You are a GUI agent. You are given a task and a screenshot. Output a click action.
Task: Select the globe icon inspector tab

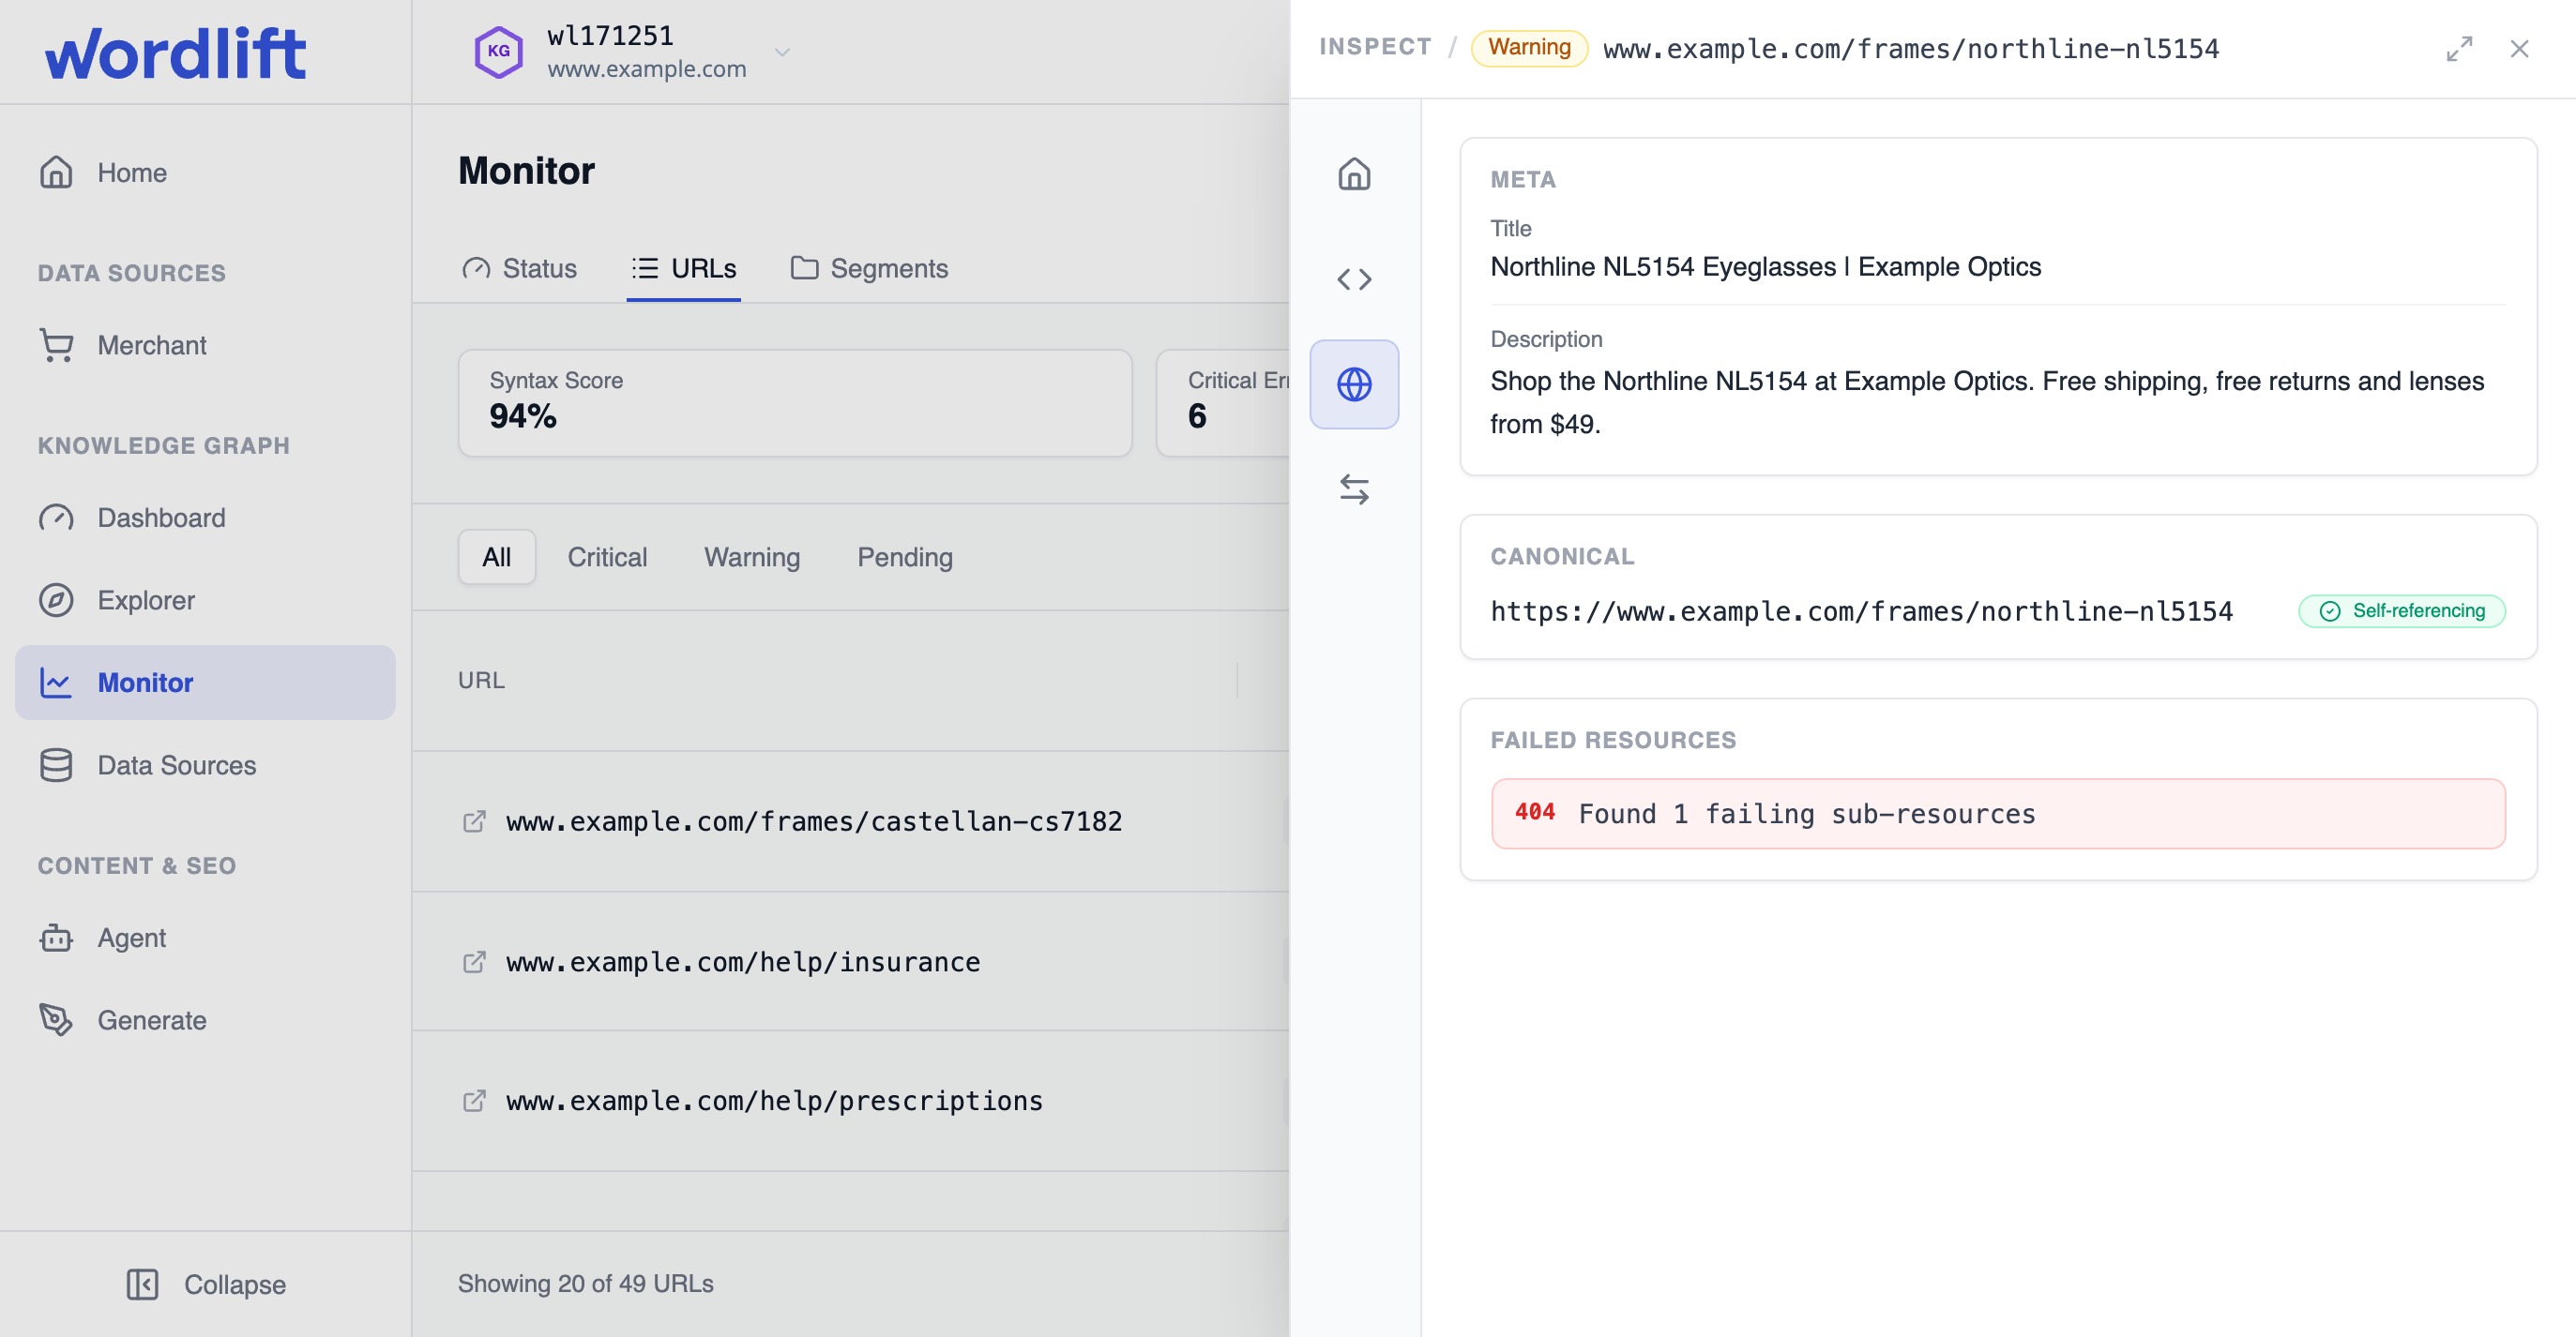(x=1354, y=383)
